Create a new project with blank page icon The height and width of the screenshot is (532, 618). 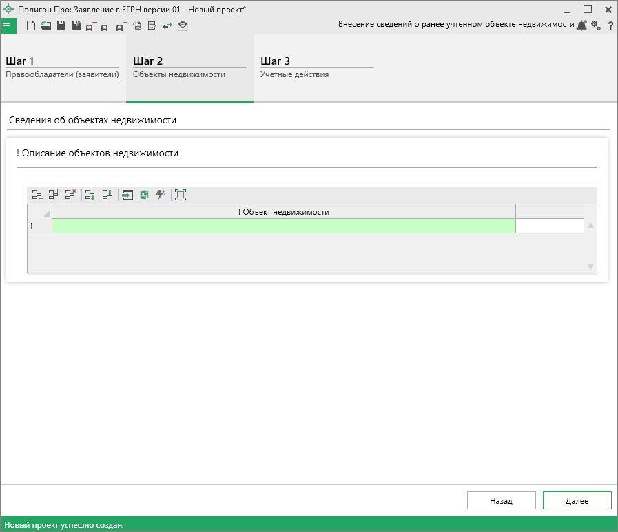[31, 25]
